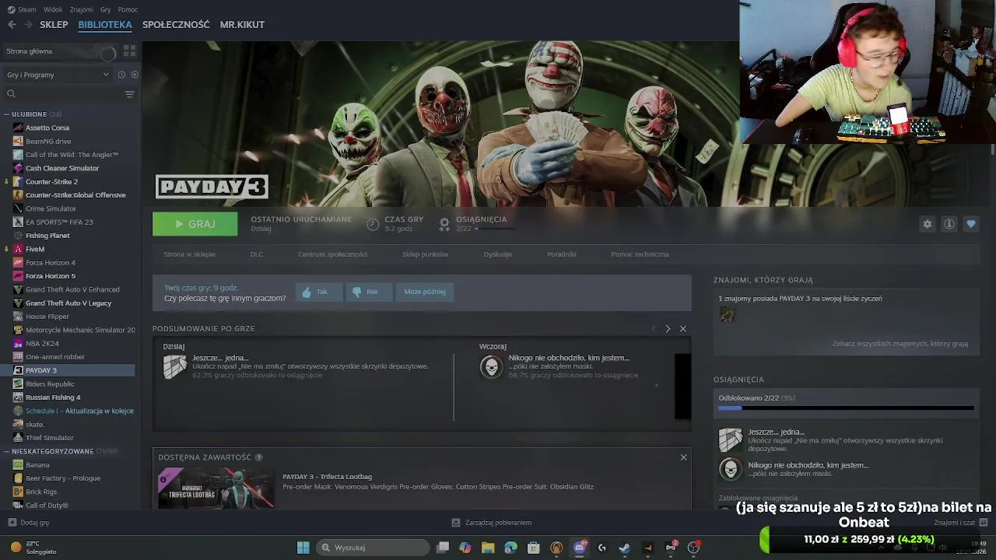Open Strona w sklepie link
Viewport: 996px width, 560px height.
(x=189, y=254)
